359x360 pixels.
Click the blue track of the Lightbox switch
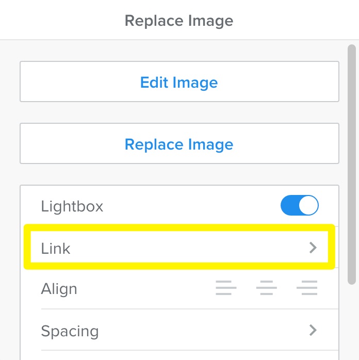point(289,206)
